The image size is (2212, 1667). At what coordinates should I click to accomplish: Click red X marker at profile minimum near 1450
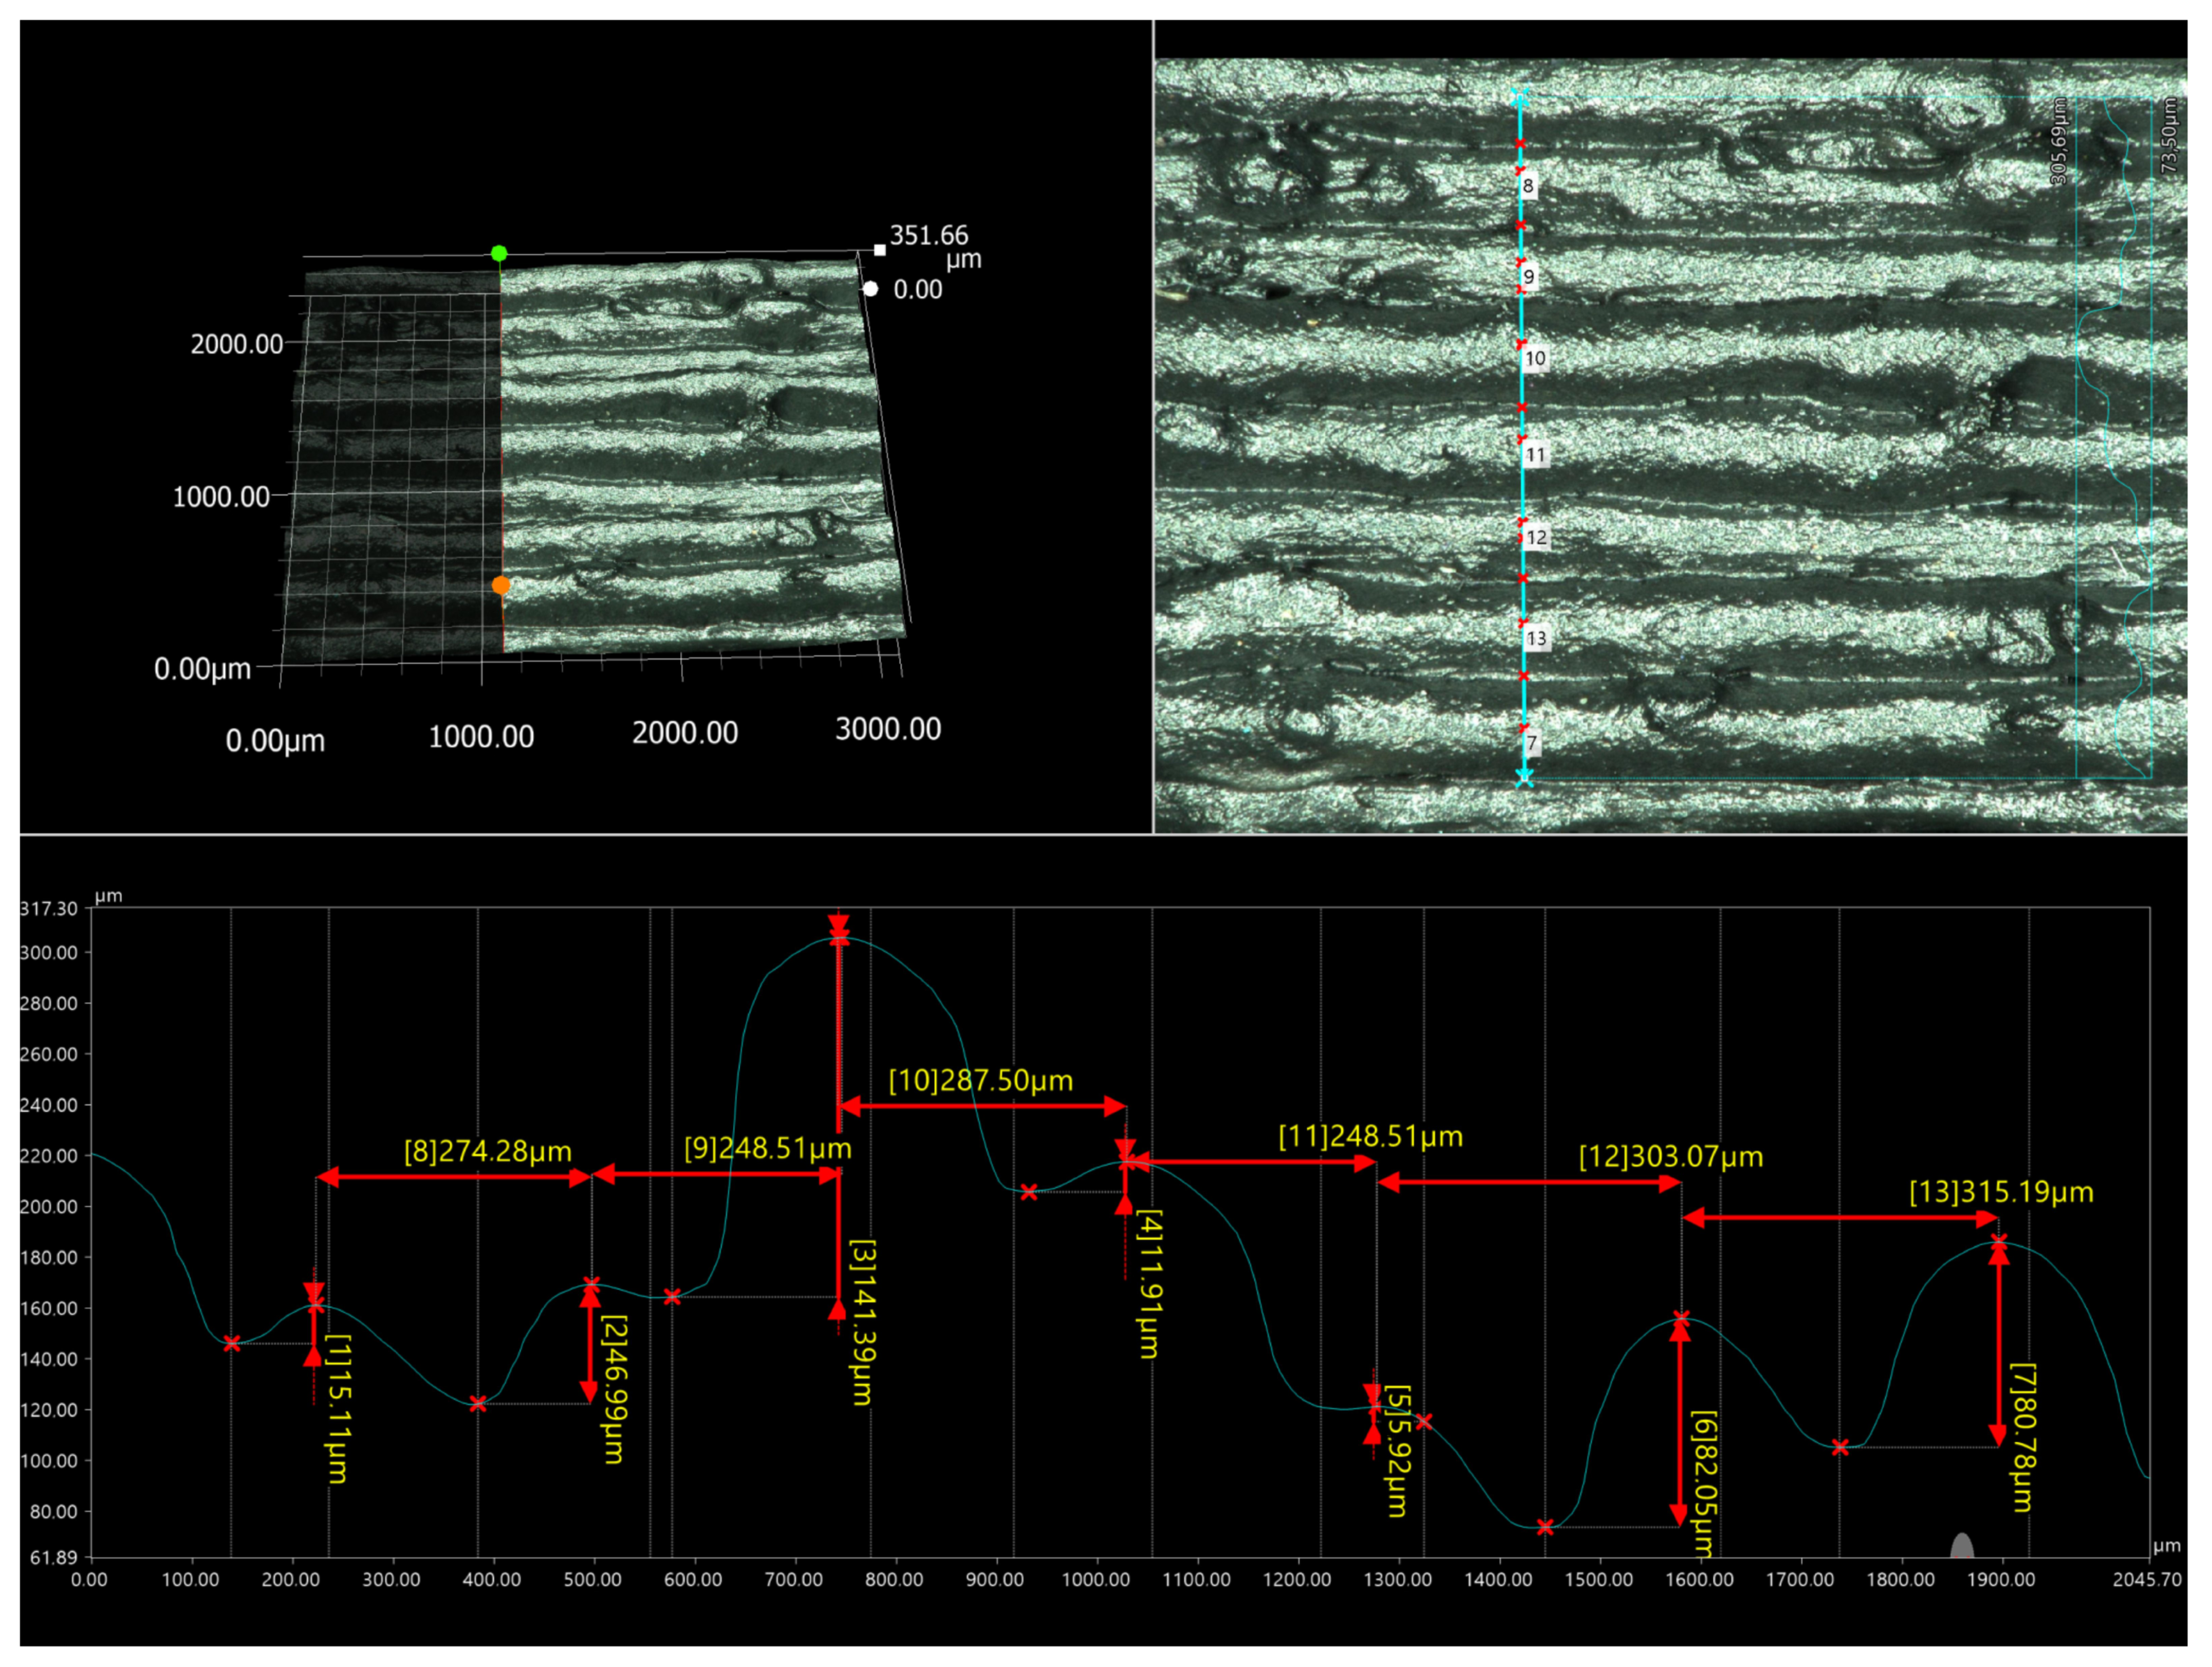(x=1545, y=1527)
